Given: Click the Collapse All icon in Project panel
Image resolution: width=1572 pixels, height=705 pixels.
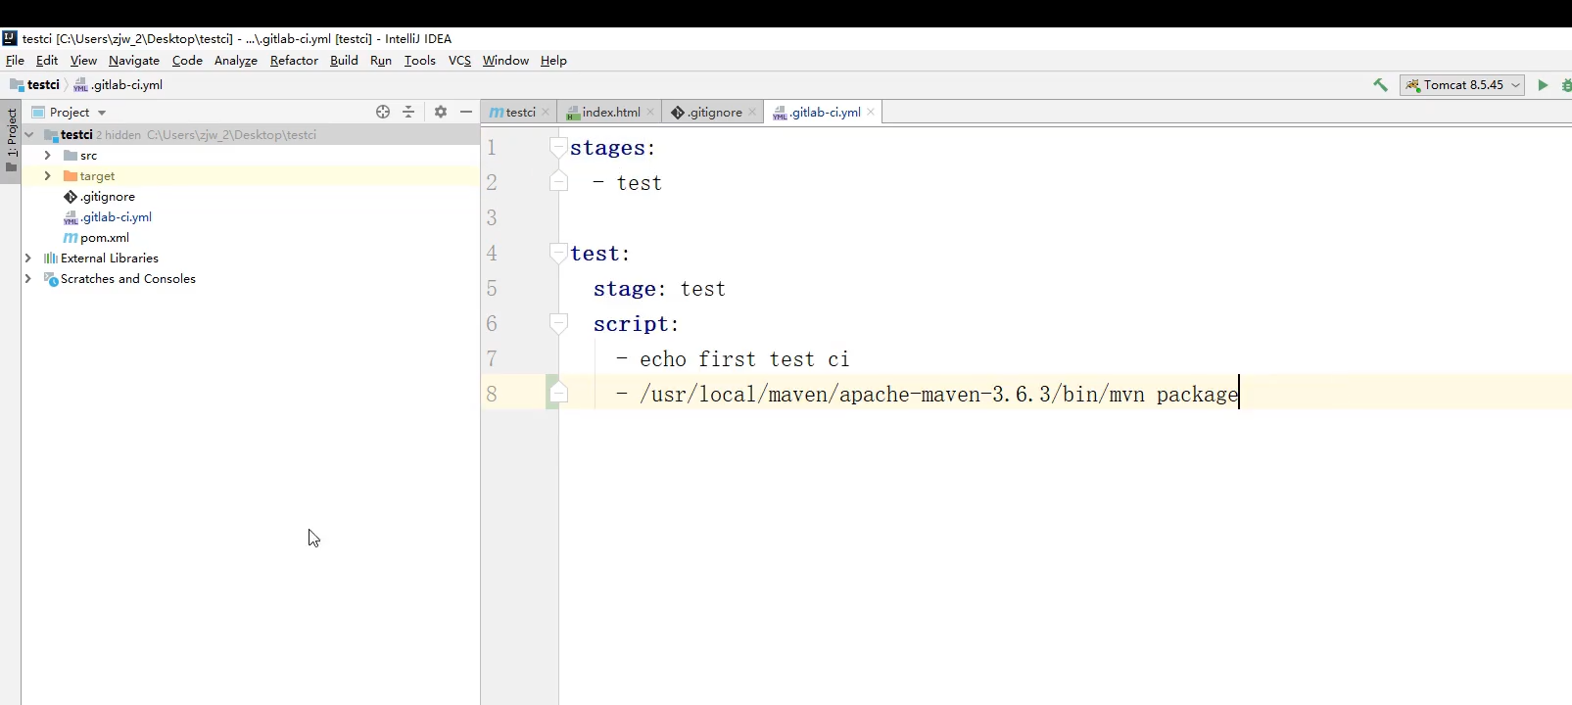Looking at the screenshot, I should click(x=408, y=112).
